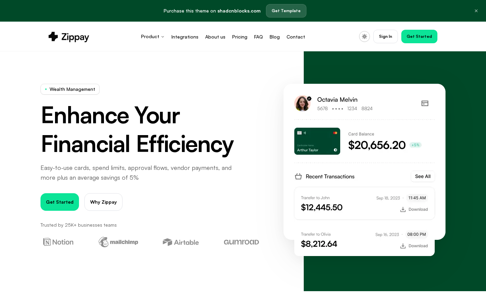486x304 pixels.
Task: Click the Airtable logo
Action: pyautogui.click(x=181, y=242)
